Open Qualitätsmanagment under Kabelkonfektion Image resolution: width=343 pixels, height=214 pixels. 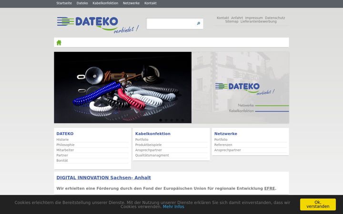[152, 155]
